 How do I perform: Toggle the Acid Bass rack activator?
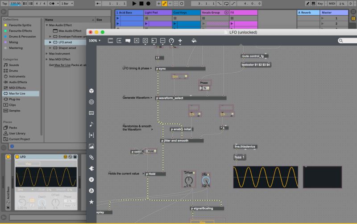click(x=8, y=157)
